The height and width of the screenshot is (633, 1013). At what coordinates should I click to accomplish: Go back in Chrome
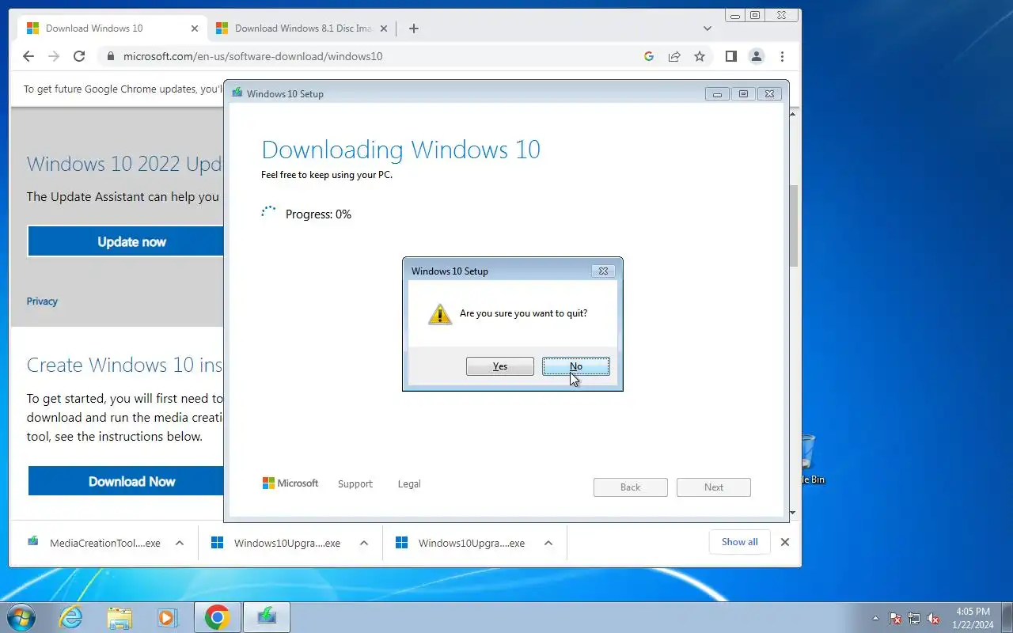click(x=28, y=56)
